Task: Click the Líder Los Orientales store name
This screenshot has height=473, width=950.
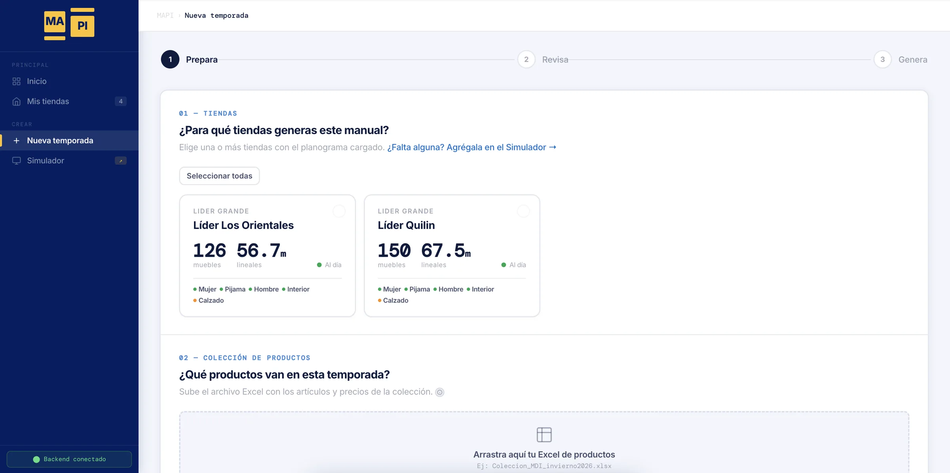Action: click(243, 225)
